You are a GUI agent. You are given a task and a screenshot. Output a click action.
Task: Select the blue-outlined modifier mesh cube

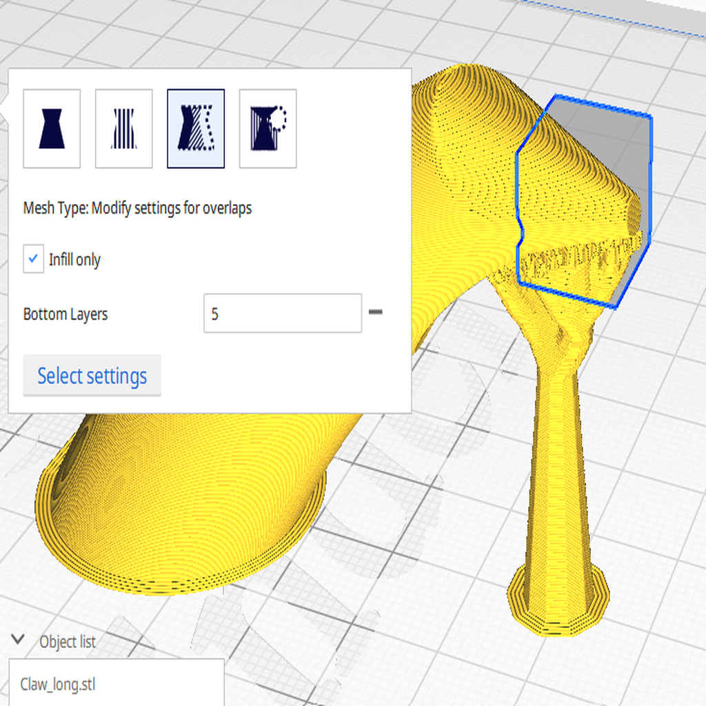[x=584, y=201]
